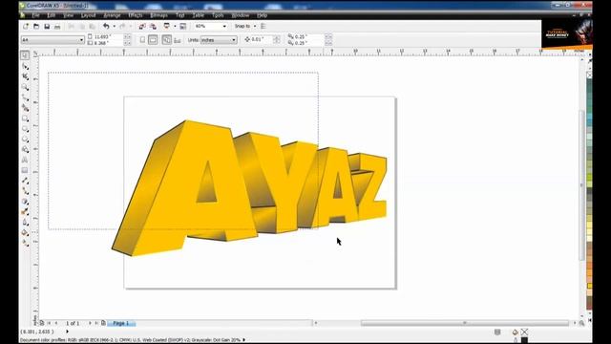Select the Freehand tool

click(25, 97)
